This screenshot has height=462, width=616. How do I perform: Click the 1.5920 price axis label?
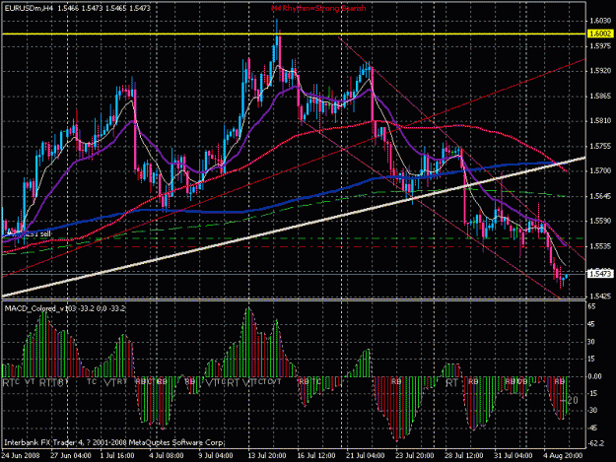pos(600,71)
